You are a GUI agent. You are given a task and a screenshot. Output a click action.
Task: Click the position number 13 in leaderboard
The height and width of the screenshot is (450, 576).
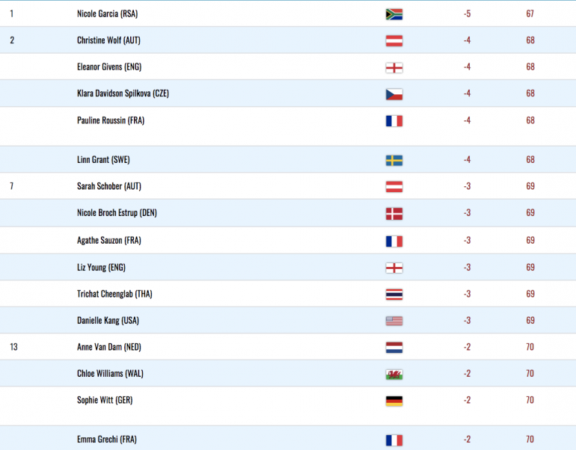[13, 347]
